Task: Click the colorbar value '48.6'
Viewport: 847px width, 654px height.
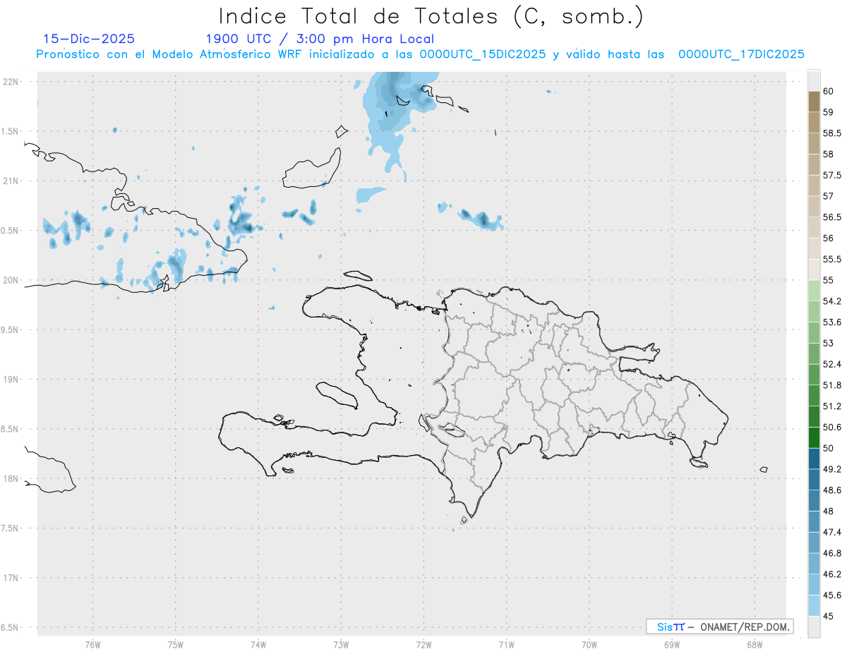Action: point(832,490)
